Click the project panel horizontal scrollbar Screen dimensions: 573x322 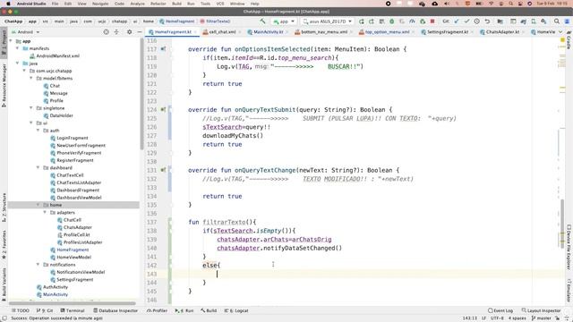click(72, 303)
